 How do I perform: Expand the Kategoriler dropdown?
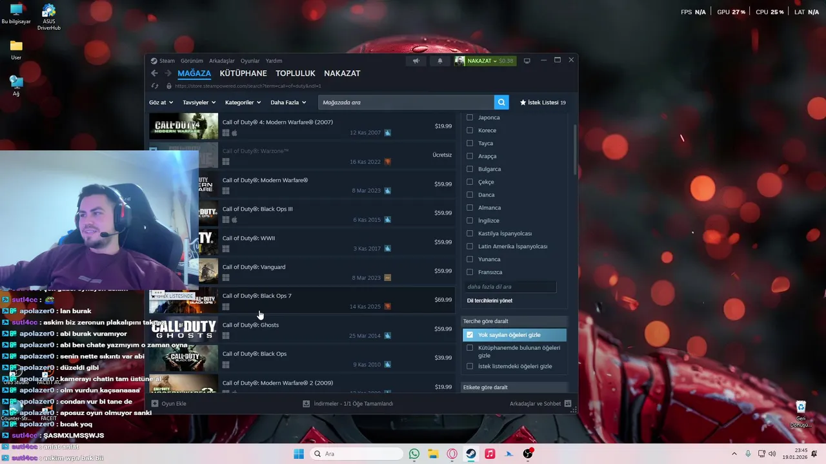pyautogui.click(x=243, y=102)
